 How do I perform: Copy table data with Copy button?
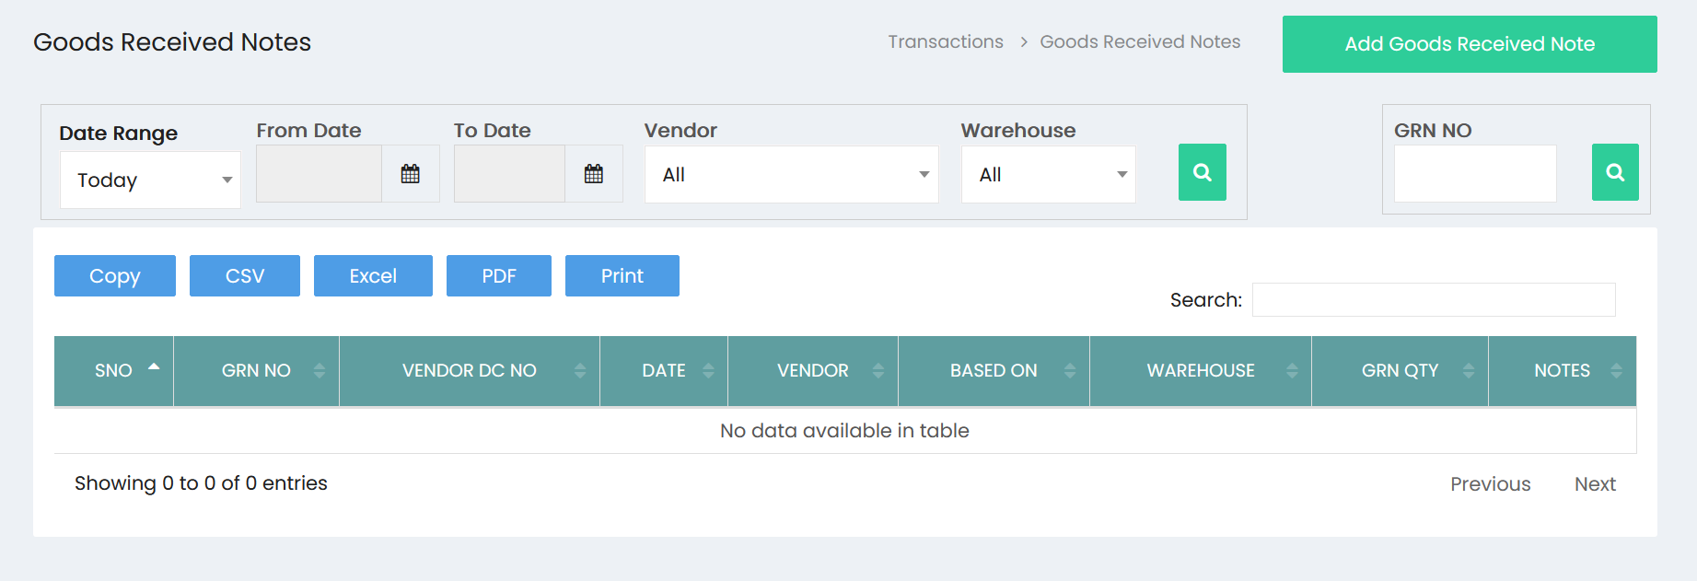(115, 276)
